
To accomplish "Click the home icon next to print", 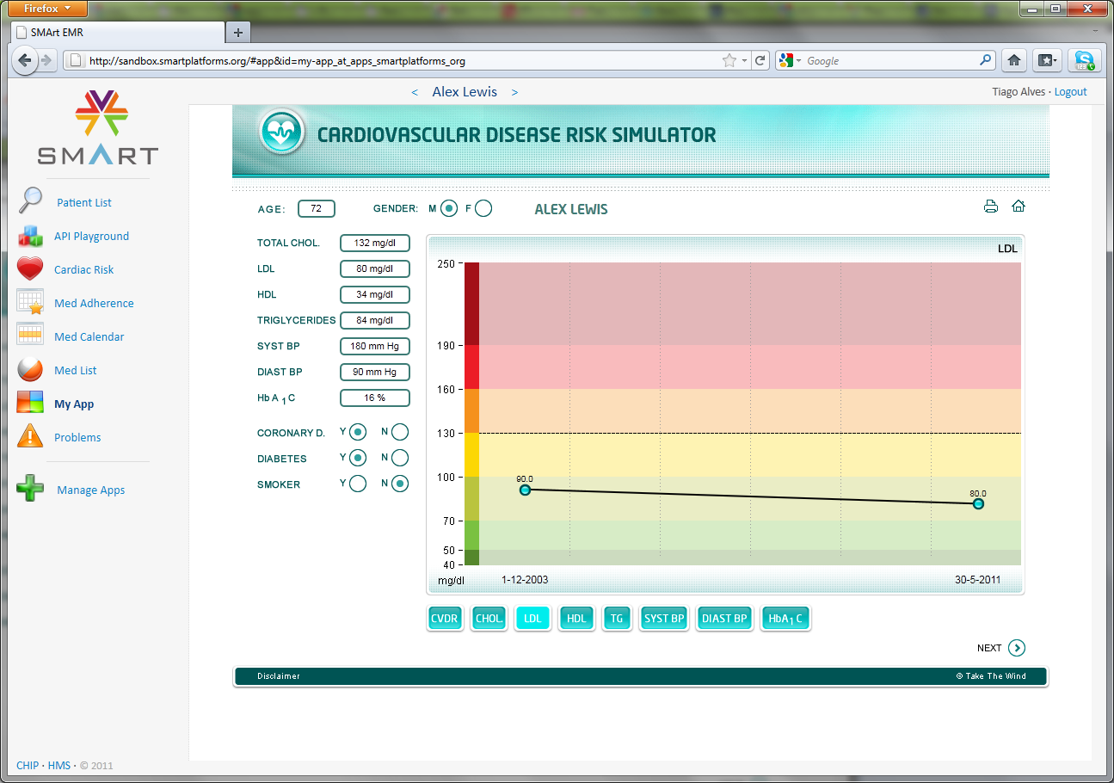I will point(1019,206).
